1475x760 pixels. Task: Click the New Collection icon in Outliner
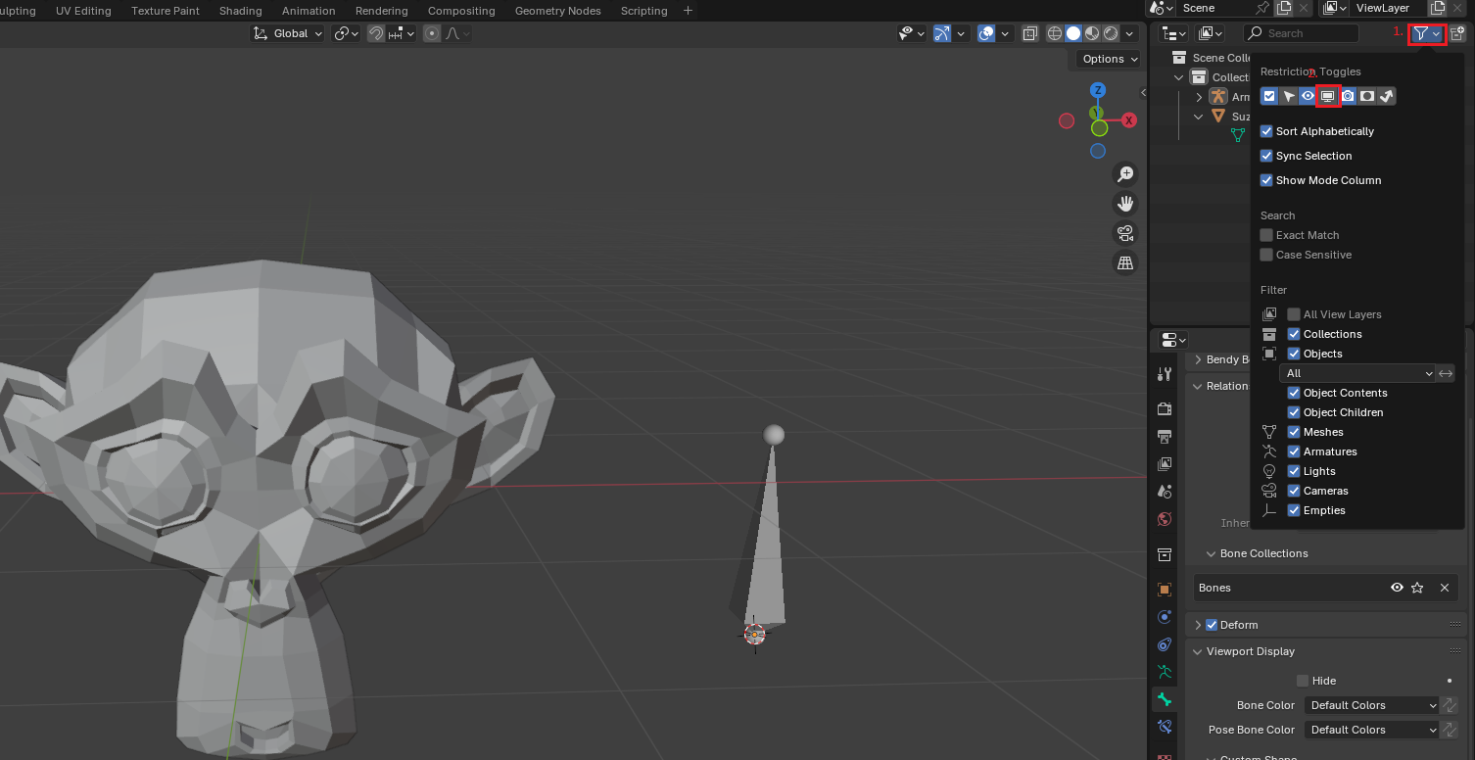point(1457,33)
